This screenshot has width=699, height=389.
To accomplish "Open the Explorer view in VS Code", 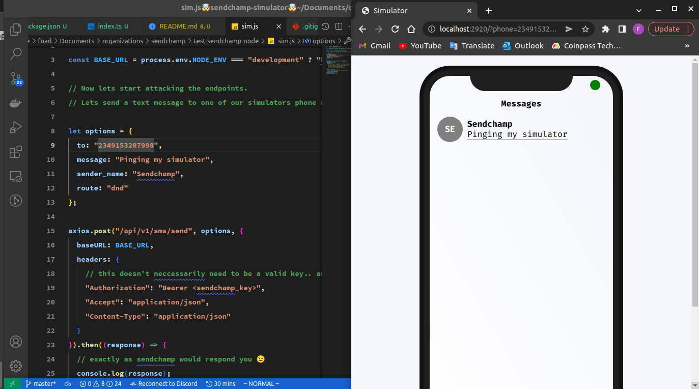I will (x=16, y=30).
